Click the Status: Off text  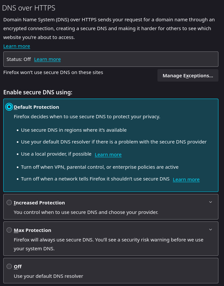coord(19,59)
